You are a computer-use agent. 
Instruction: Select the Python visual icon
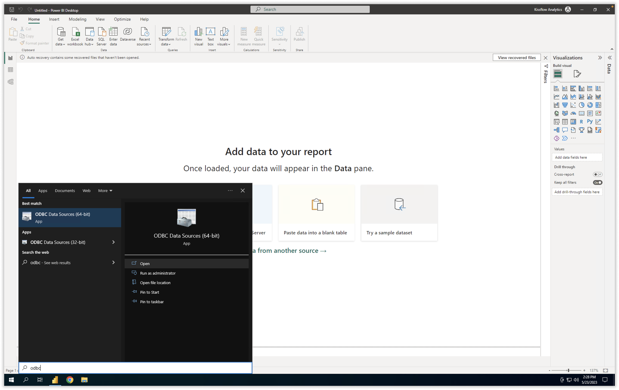(x=590, y=122)
